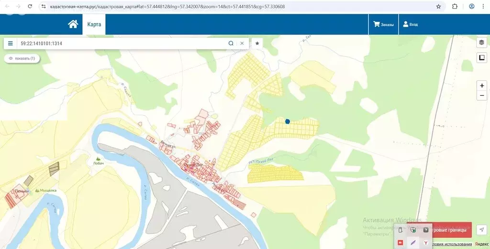The image size is (490, 249).
Task: Go to the site home page icon
Action: pos(73,24)
